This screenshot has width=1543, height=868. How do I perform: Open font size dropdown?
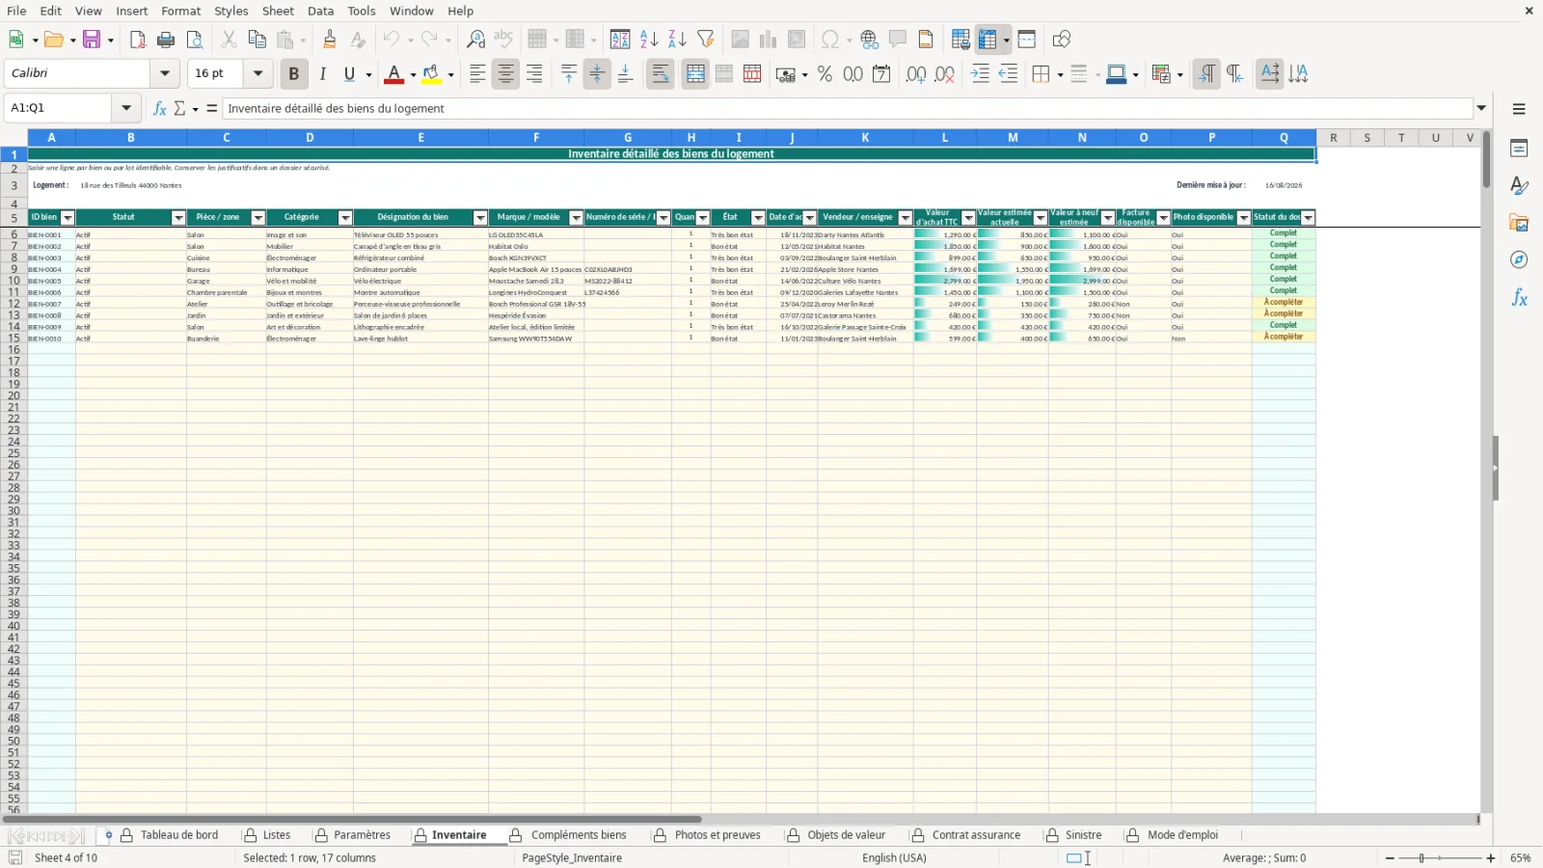click(257, 73)
